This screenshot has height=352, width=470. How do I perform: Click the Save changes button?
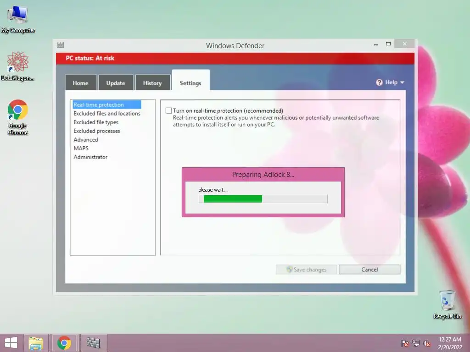pos(306,269)
